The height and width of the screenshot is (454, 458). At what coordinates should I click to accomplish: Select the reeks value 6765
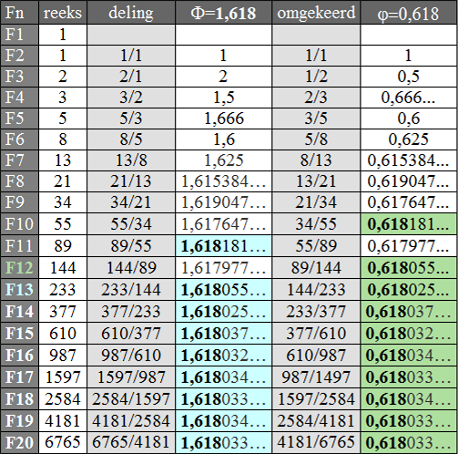point(63,442)
